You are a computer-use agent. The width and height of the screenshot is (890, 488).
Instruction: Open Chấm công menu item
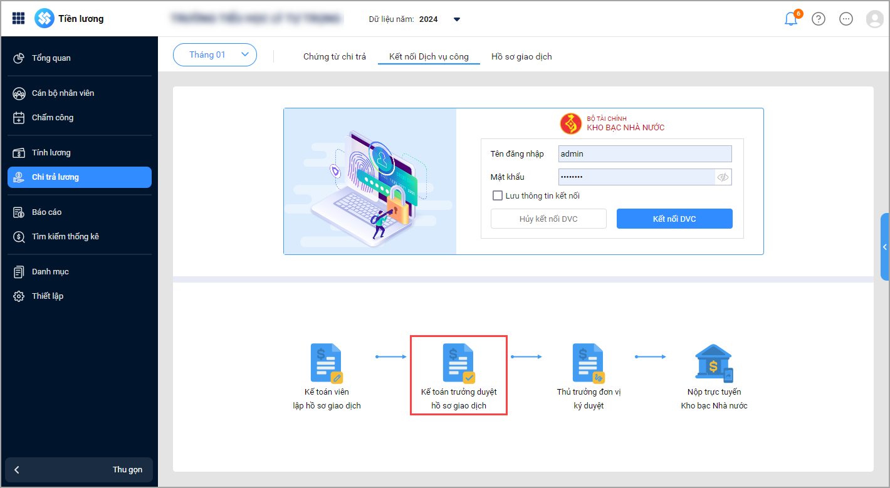80,118
